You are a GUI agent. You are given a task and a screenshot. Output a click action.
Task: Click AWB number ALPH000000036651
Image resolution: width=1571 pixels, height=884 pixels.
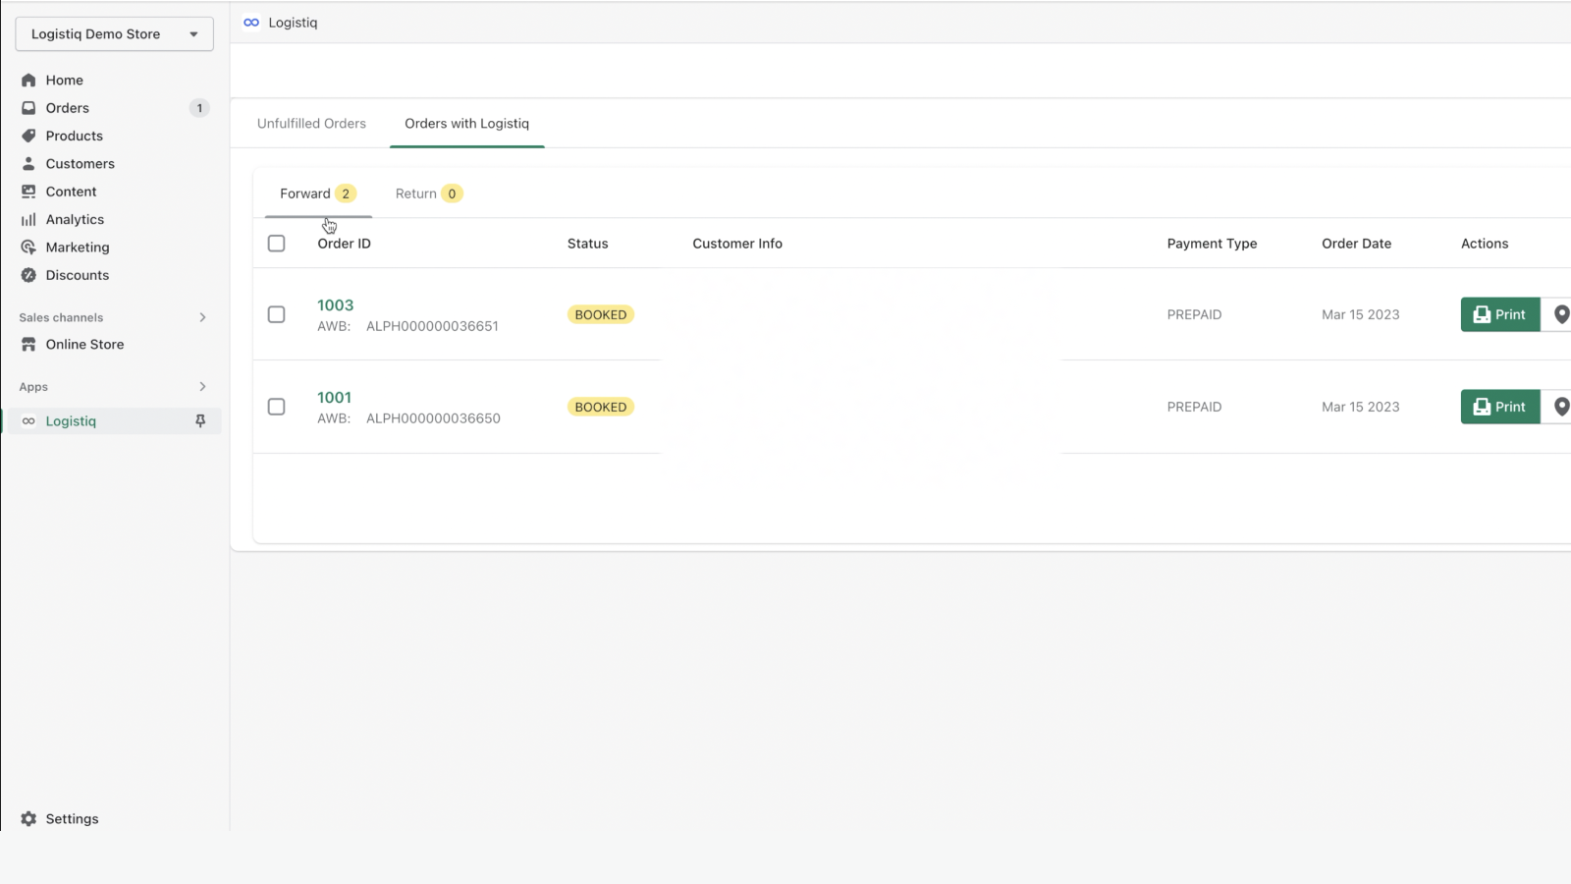(x=432, y=326)
